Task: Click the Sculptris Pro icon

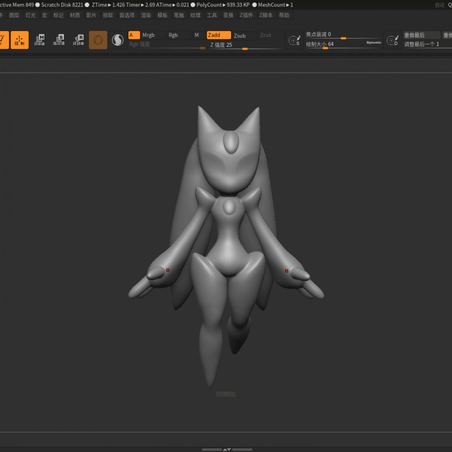Action: (x=118, y=40)
